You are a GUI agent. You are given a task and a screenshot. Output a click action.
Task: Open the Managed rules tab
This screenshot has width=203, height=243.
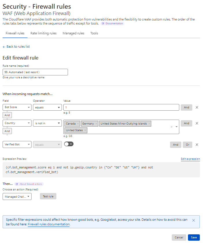point(73,33)
